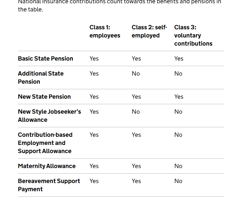Click Class 1 'Yes' for New Style Jobseeker's Allowance
The width and height of the screenshot is (230, 199).
tap(94, 112)
